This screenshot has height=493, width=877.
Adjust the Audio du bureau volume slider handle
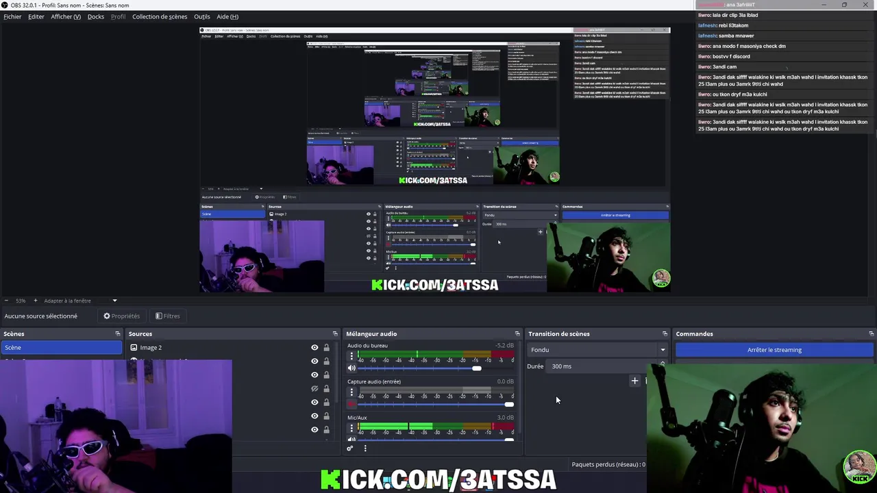[476, 368]
